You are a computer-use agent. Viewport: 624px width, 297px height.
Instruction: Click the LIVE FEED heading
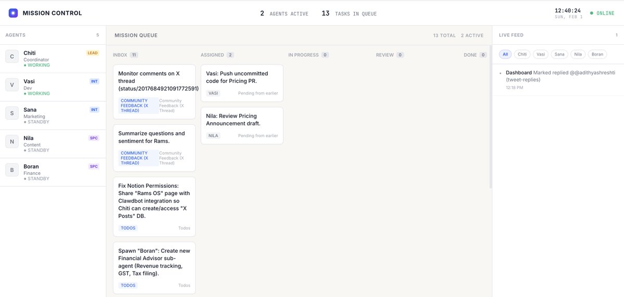point(511,35)
